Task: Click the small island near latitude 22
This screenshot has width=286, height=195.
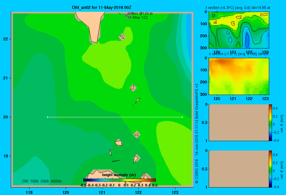Action: pyautogui.click(x=122, y=37)
